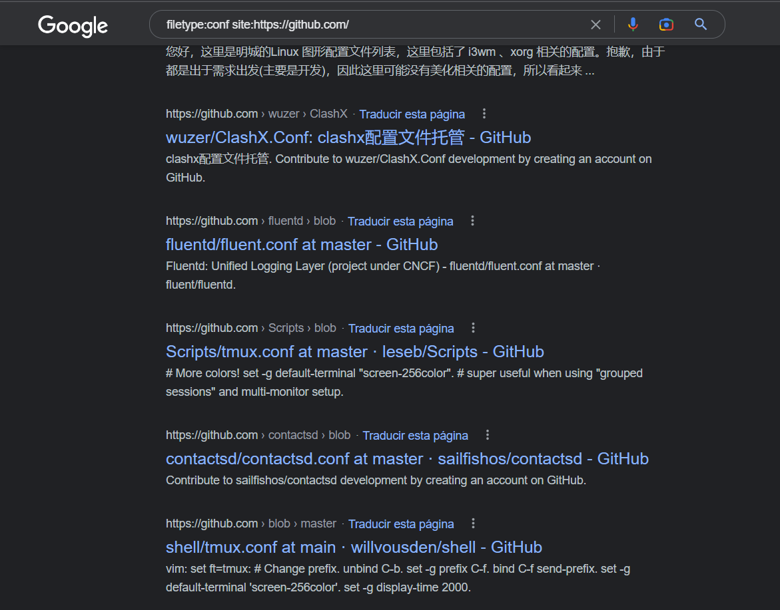Click the clashx配置文件托管 description snippet
Screen dimensions: 780x610
[408, 168]
